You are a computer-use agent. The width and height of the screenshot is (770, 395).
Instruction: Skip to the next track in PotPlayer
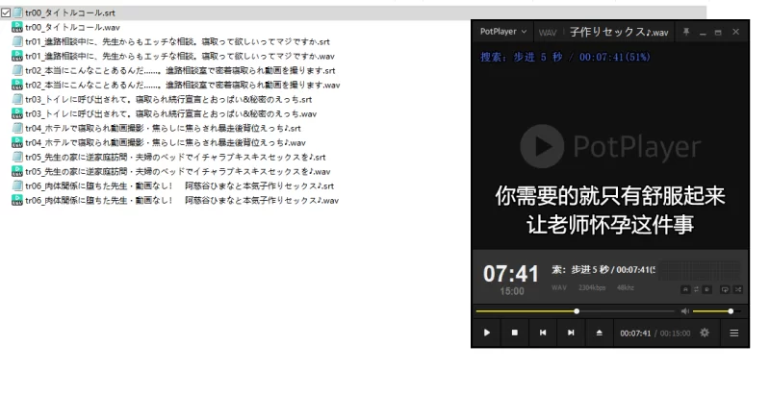(x=571, y=333)
